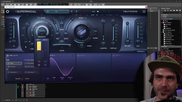Click the filter shape icon beside FILTER
The height and width of the screenshot is (102, 182).
[39, 18]
